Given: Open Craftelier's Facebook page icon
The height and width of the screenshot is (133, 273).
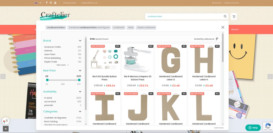Looking at the screenshot, I should pyautogui.click(x=47, y=3).
